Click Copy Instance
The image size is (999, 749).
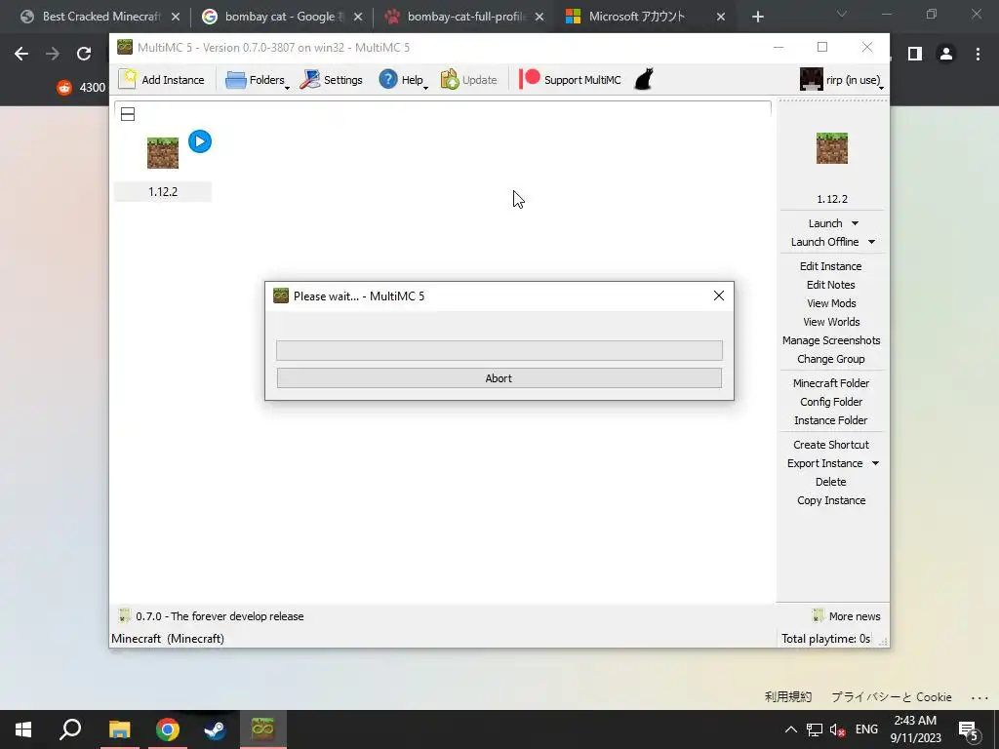[831, 500]
